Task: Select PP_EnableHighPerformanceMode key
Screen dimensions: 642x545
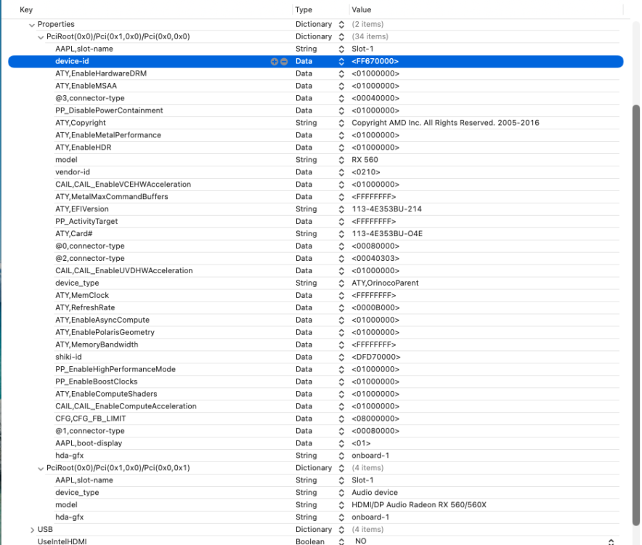Action: click(115, 369)
